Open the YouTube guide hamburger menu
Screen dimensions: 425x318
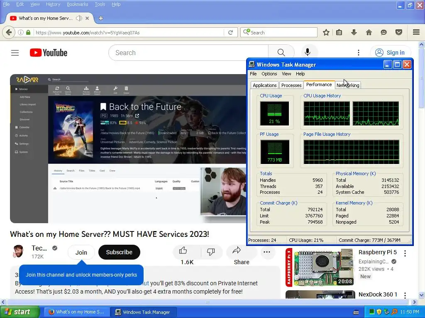[x=15, y=53]
